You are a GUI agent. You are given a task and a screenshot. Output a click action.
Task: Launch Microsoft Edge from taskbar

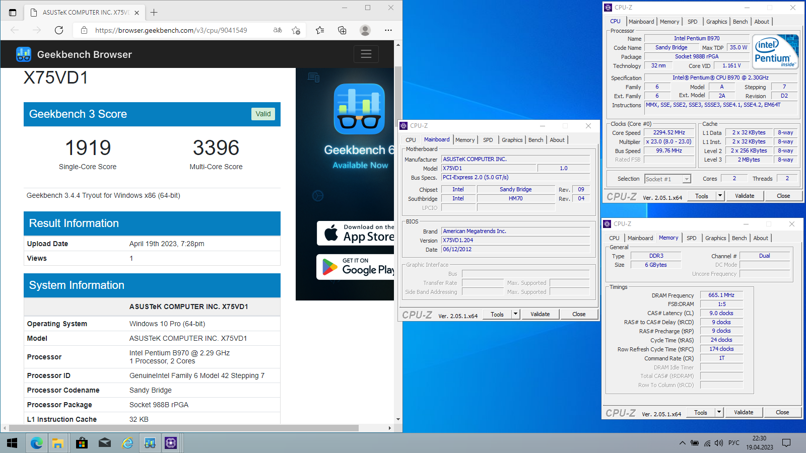point(36,443)
